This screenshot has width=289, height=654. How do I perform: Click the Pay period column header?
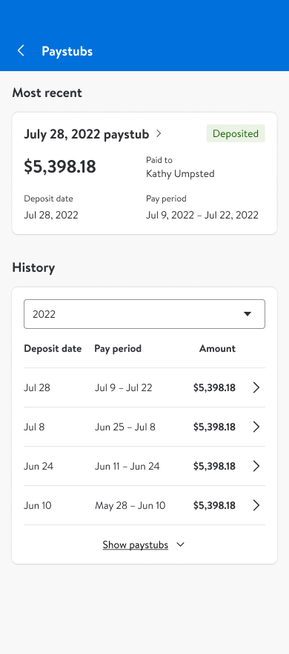[x=118, y=348]
